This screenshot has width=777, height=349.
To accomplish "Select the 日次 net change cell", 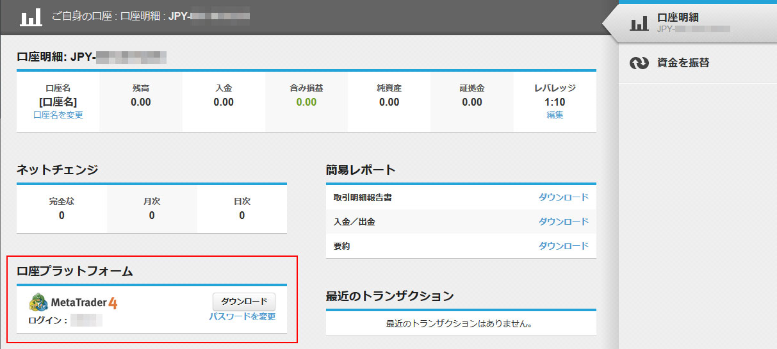I will click(242, 209).
